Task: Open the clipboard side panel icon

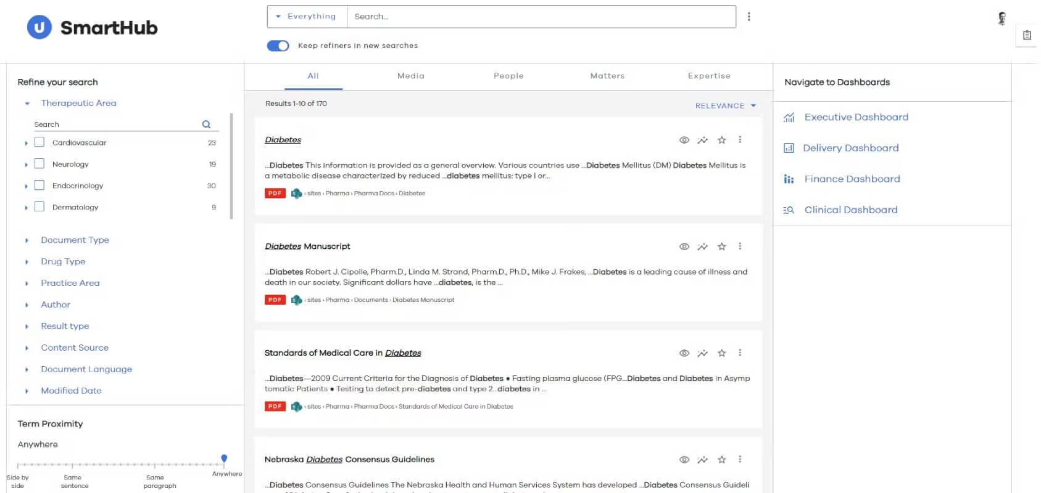Action: 1027,35
